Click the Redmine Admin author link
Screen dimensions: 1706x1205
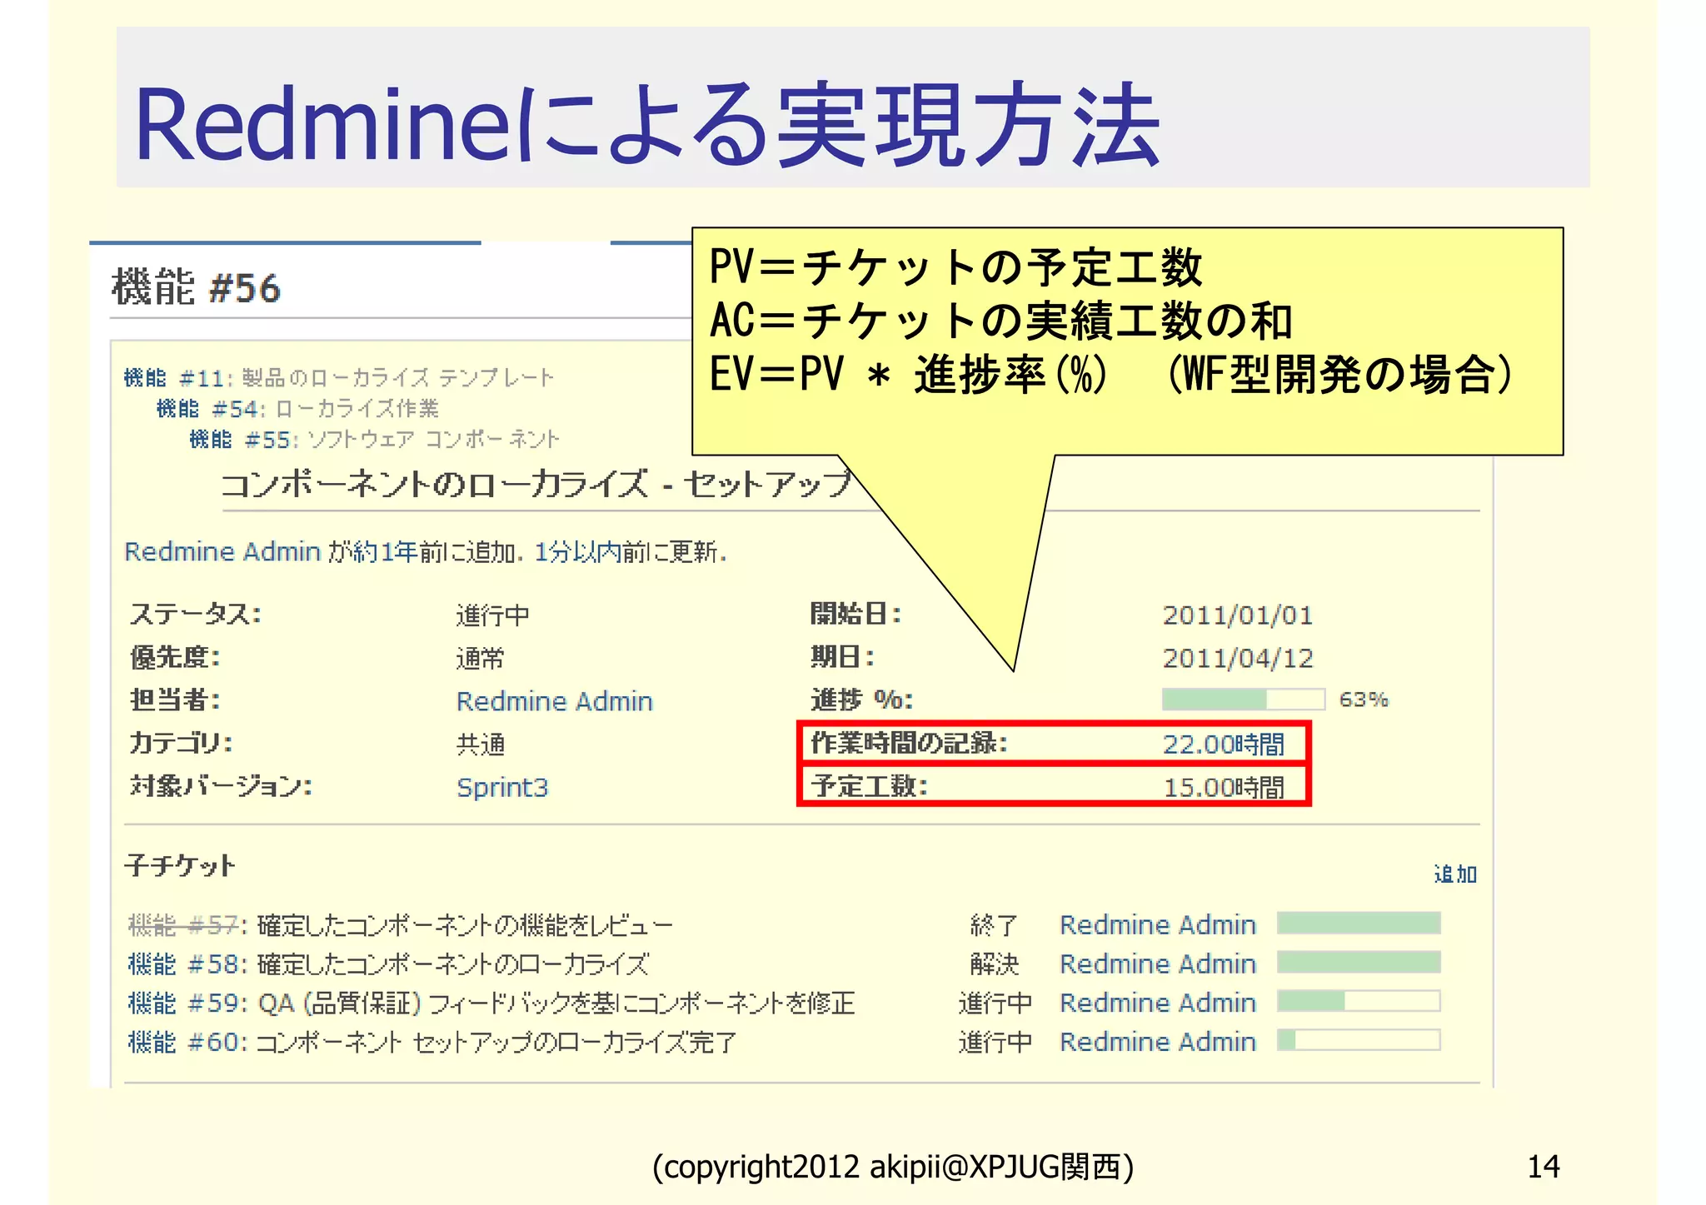(x=222, y=552)
